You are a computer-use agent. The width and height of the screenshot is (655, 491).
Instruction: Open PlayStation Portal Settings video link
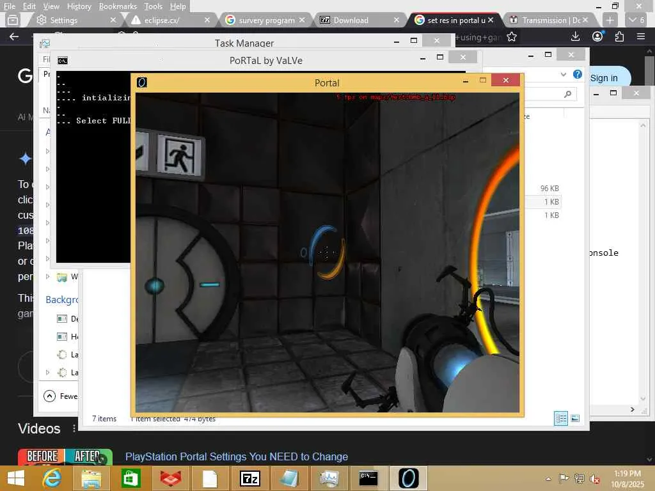[237, 456]
